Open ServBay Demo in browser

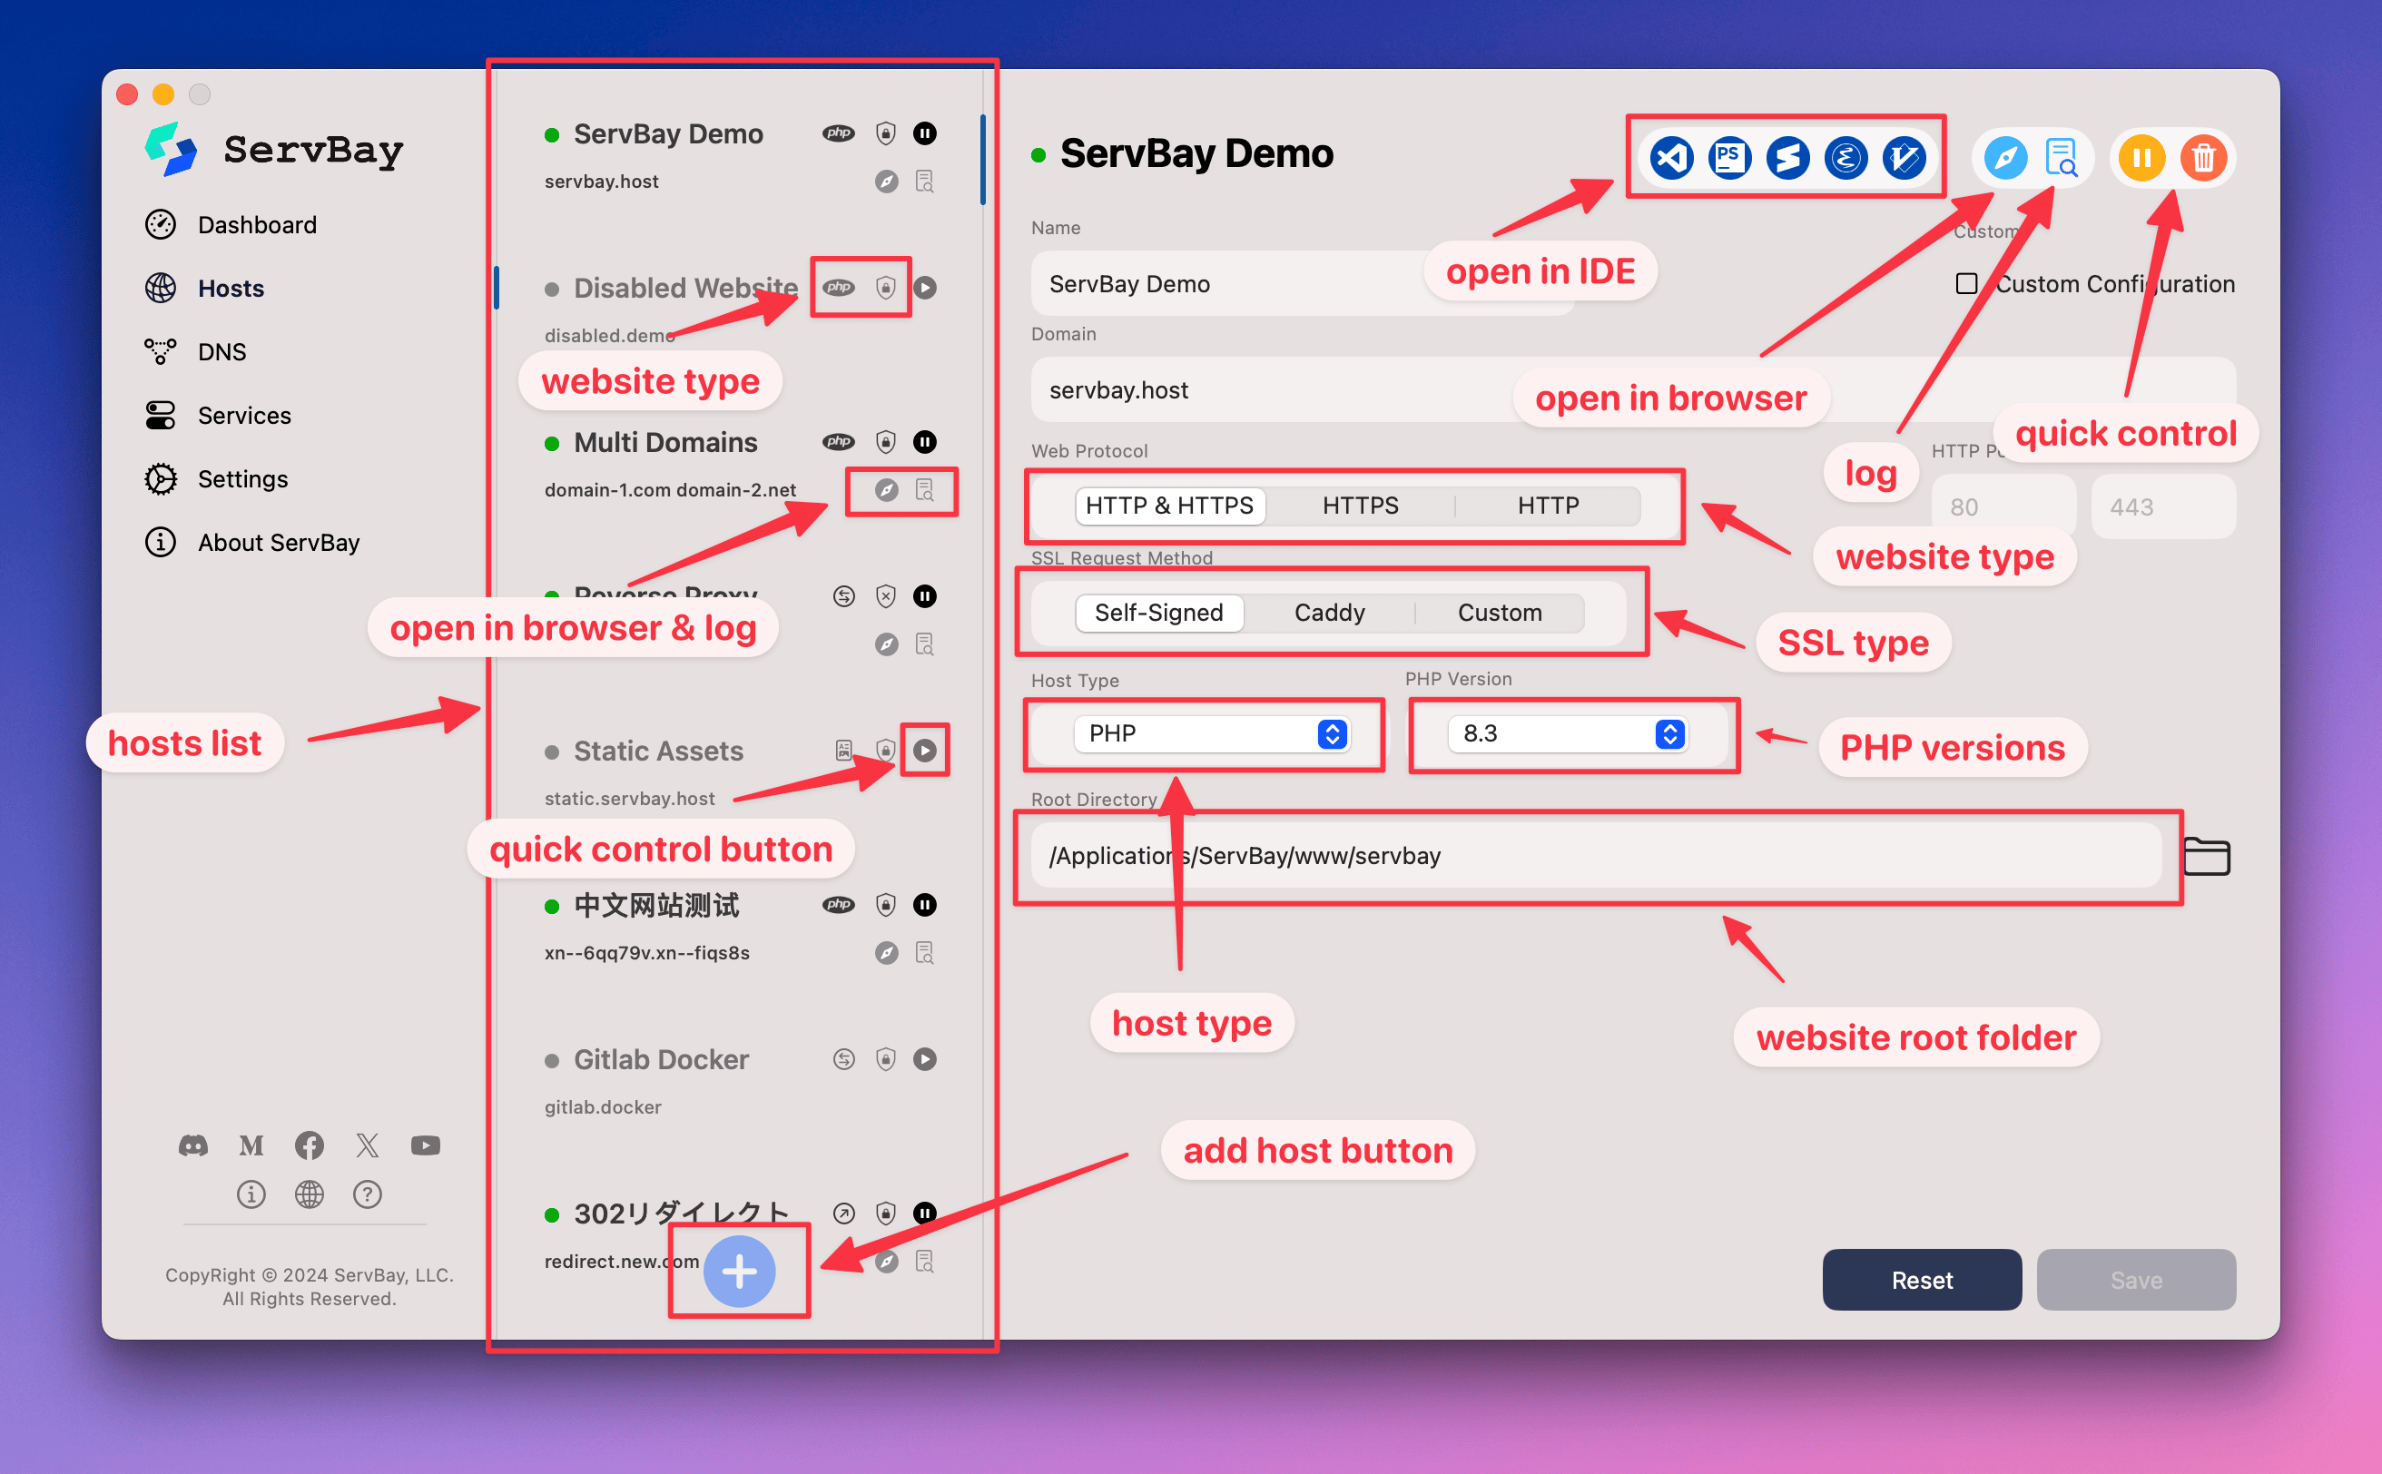(2003, 155)
